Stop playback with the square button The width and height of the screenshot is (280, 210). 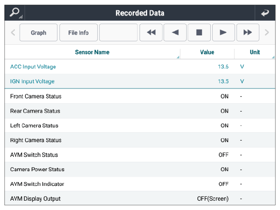click(x=199, y=32)
